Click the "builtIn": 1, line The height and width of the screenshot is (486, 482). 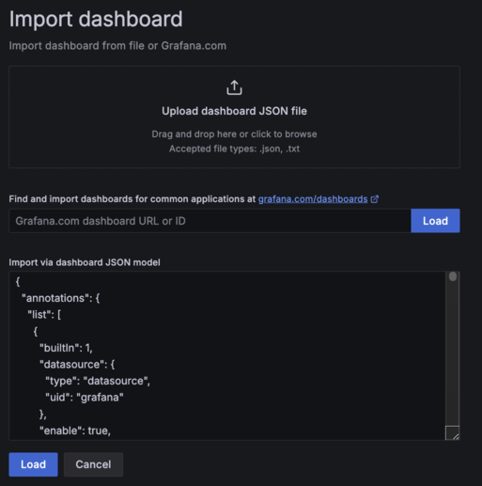66,348
